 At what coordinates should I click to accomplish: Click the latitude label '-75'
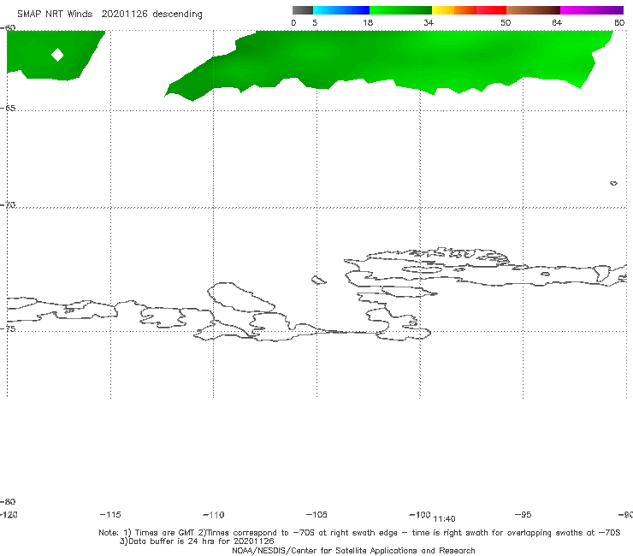pyautogui.click(x=8, y=329)
